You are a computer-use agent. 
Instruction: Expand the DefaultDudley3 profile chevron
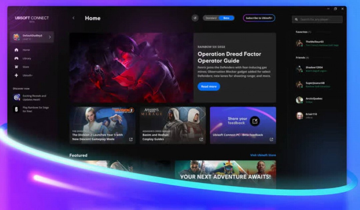(x=50, y=37)
